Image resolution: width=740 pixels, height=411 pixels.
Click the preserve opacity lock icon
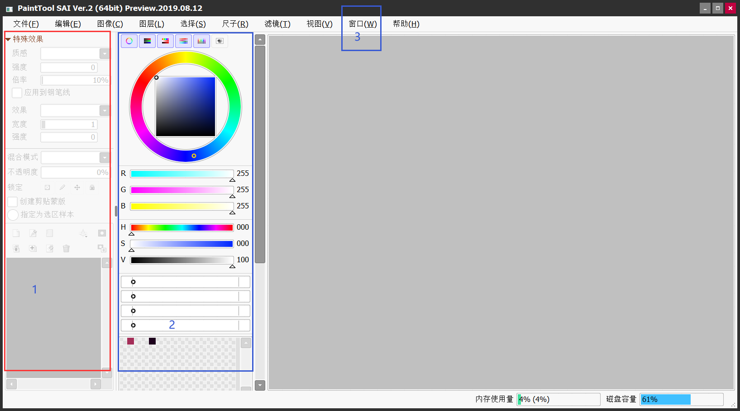click(47, 187)
